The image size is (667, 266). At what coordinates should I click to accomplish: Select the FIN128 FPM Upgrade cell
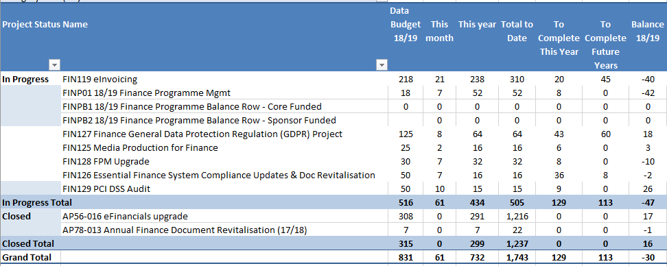click(106, 161)
